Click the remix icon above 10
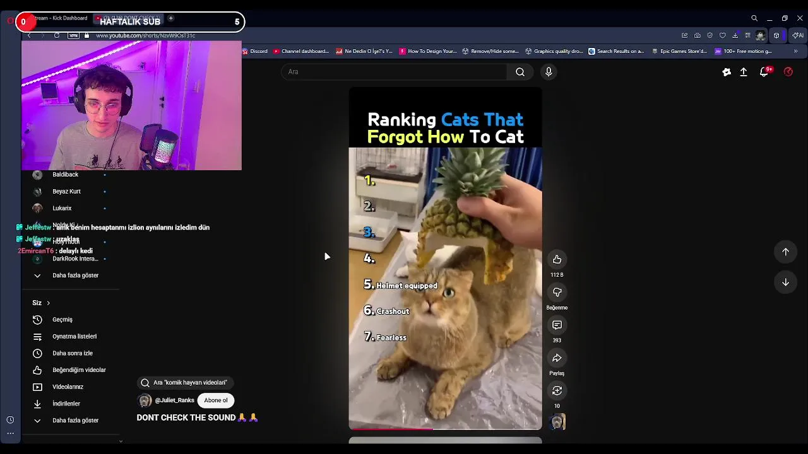 click(557, 390)
